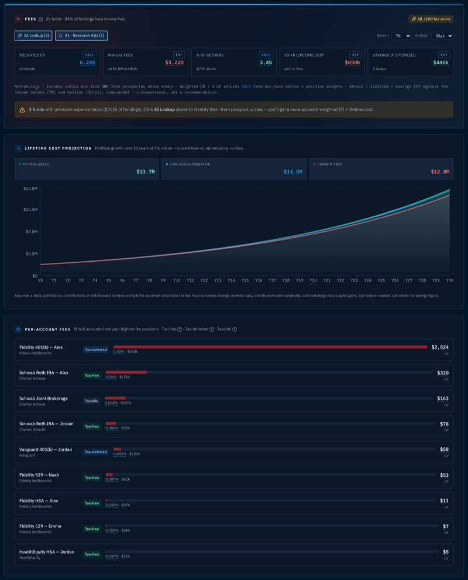Click the chart icon beside Lifetime Cost Projection
This screenshot has width=468, height=580.
click(x=18, y=148)
